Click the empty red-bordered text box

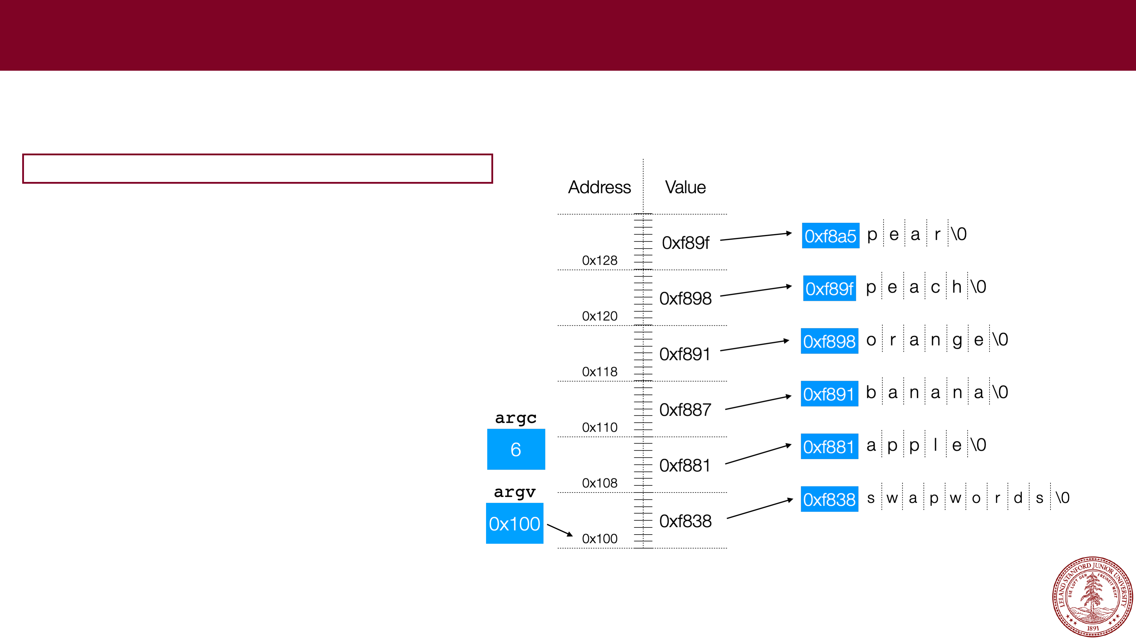[x=257, y=168]
